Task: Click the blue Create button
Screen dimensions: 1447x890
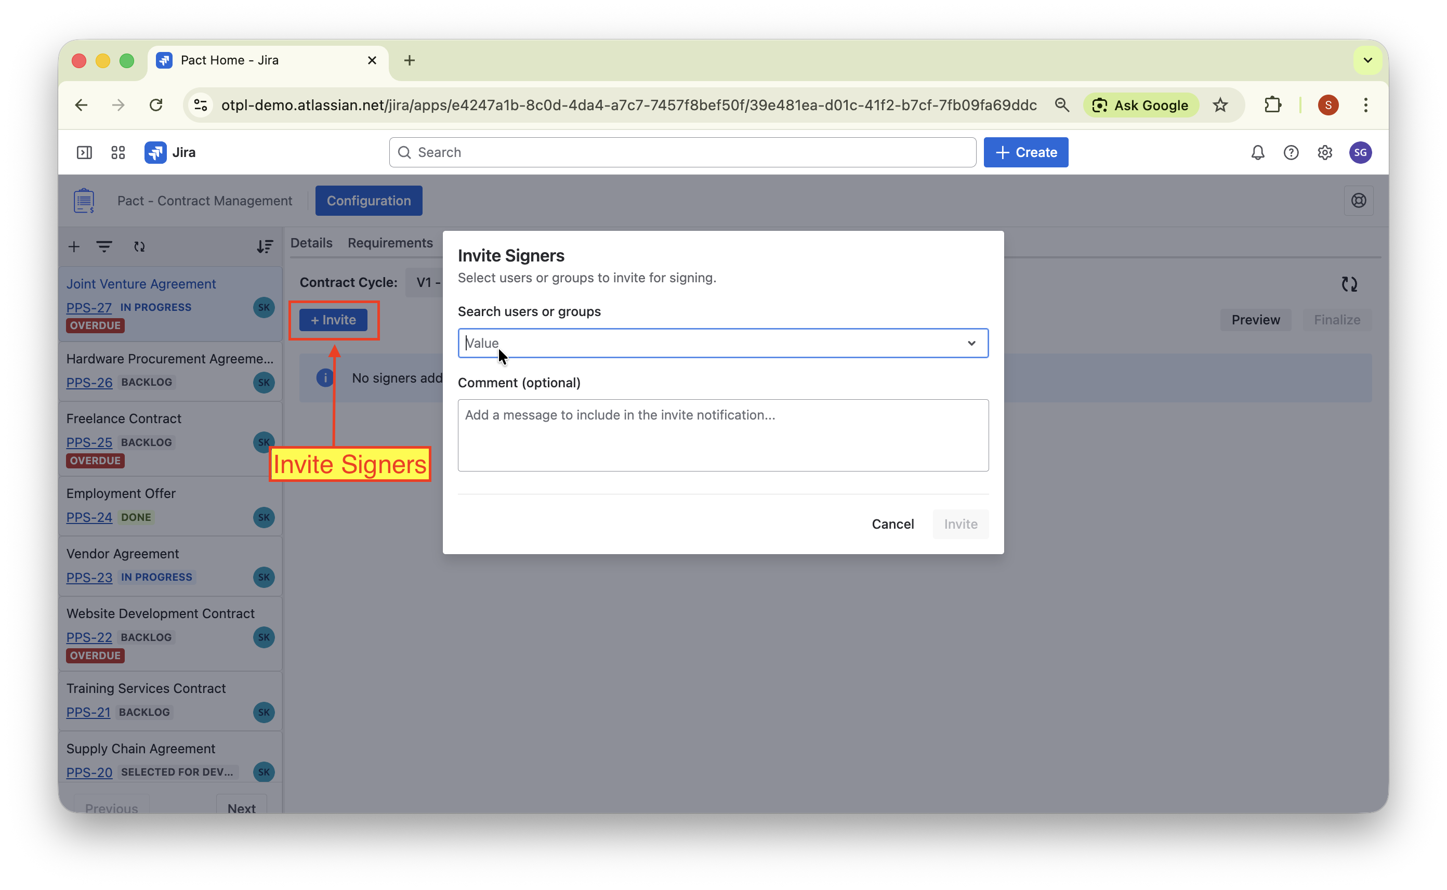Action: [1025, 152]
